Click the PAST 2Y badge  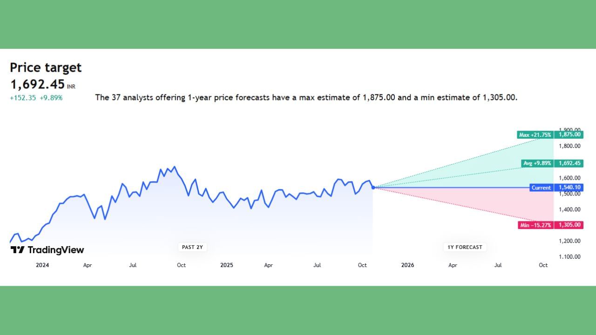[x=192, y=247]
